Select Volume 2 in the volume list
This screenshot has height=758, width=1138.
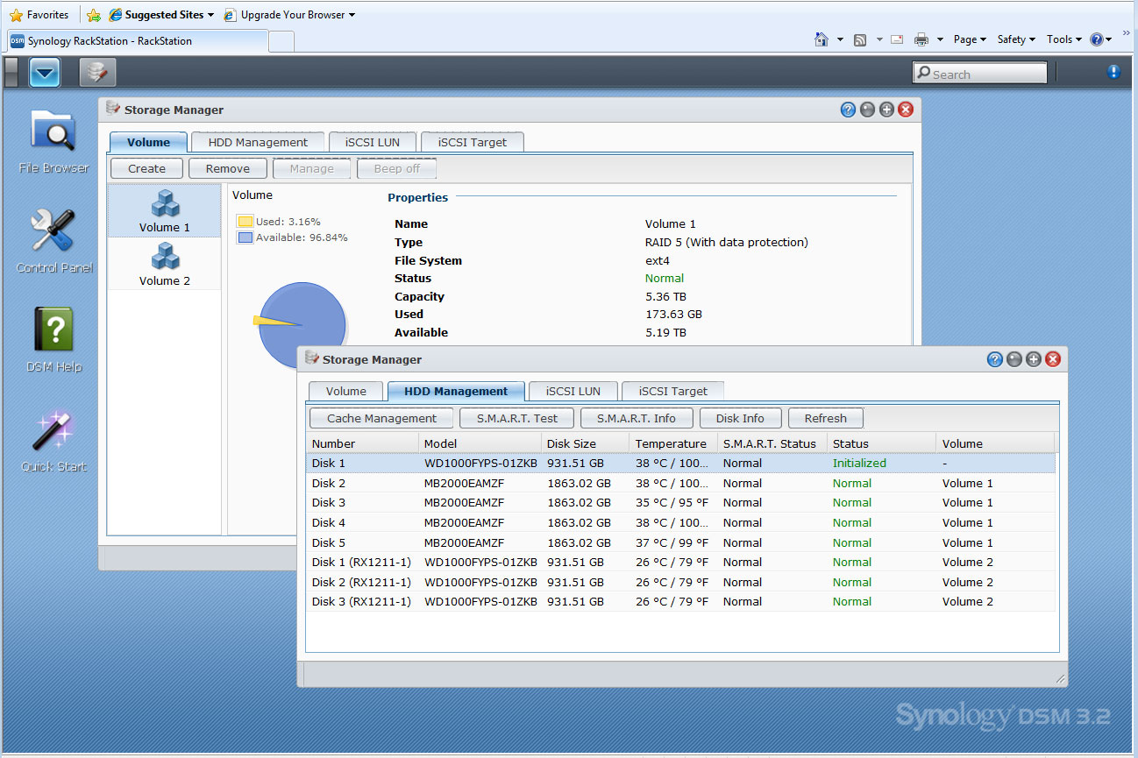coord(164,264)
